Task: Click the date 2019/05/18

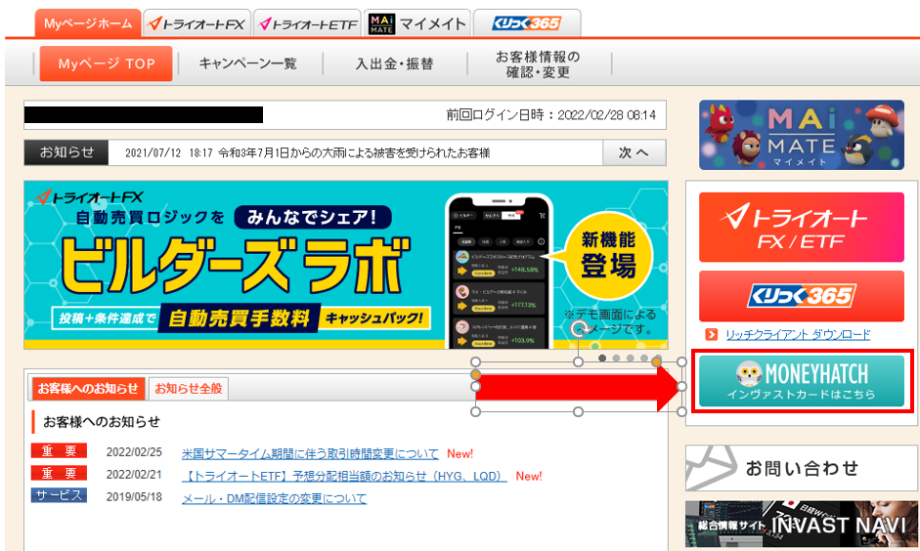Action: pyautogui.click(x=134, y=497)
